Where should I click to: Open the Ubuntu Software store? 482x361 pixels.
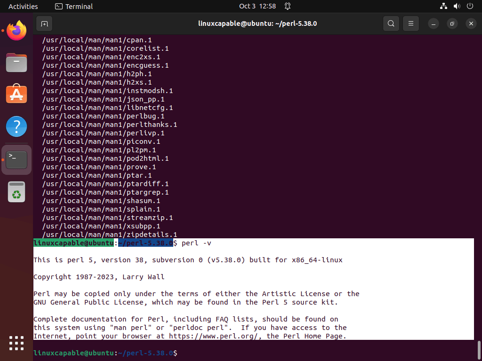tap(16, 94)
